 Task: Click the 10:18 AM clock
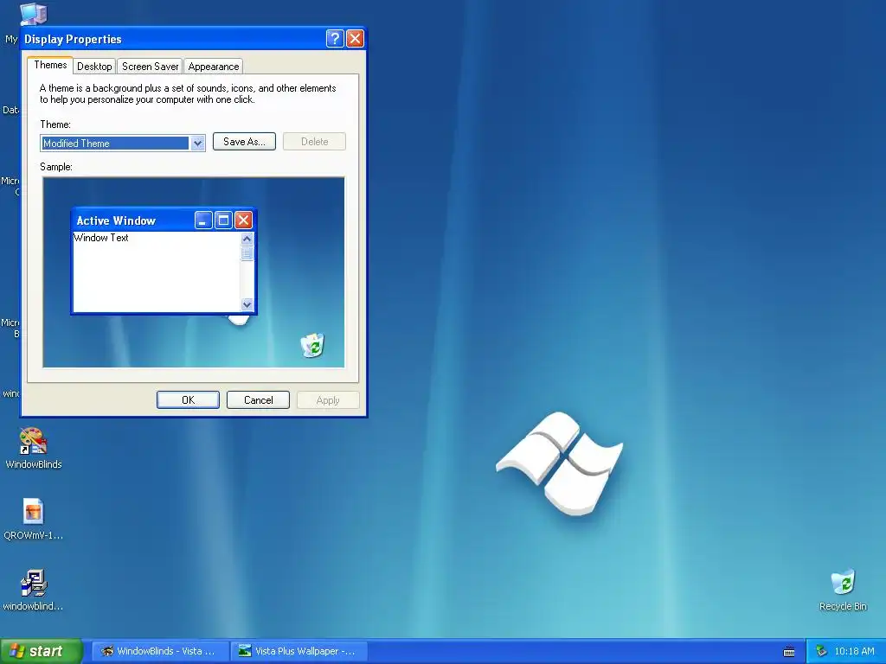point(854,651)
